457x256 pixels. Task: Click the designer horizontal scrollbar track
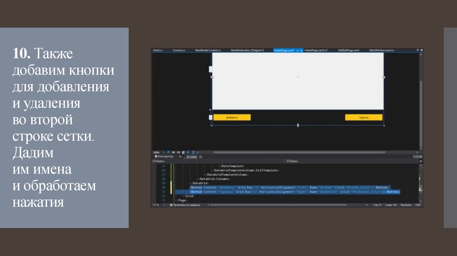pos(299,153)
